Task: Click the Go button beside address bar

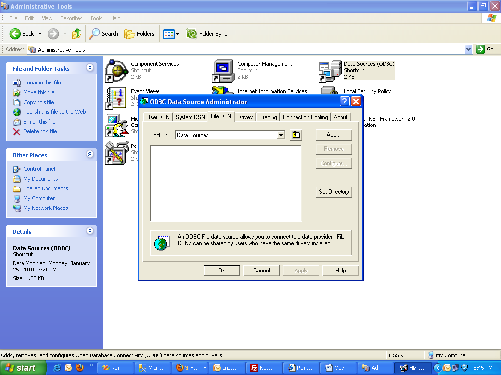Action: coord(485,49)
